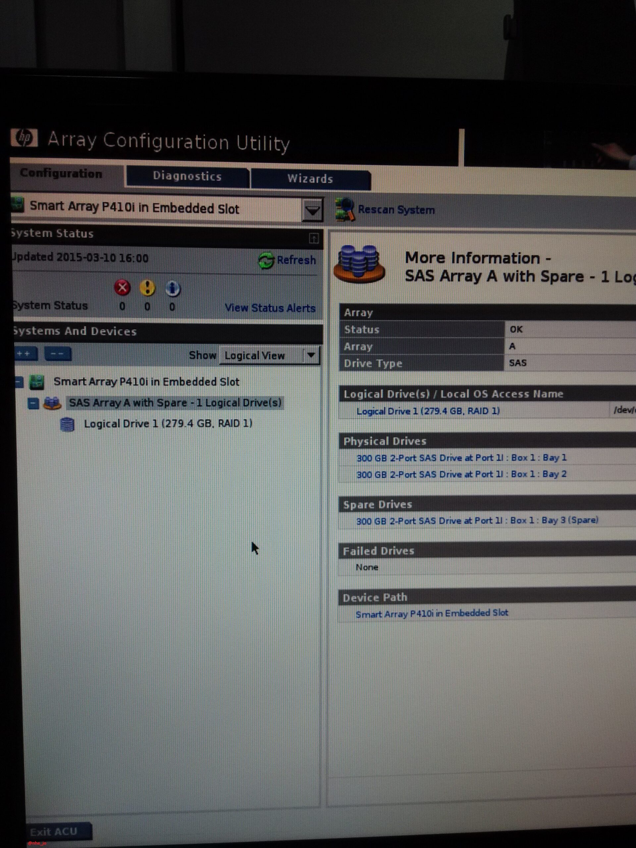The height and width of the screenshot is (848, 636).
Task: Click the Physical Drives section header
Action: coord(487,441)
